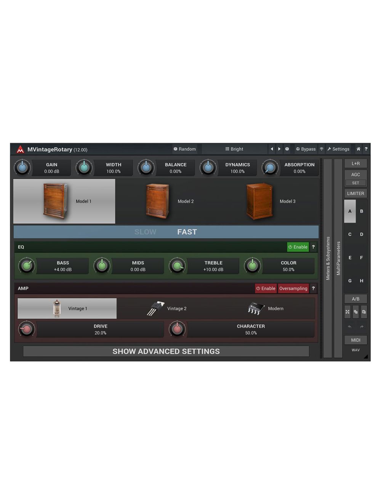Click the SHOW ADVANCED SETTINGS button

(166, 351)
